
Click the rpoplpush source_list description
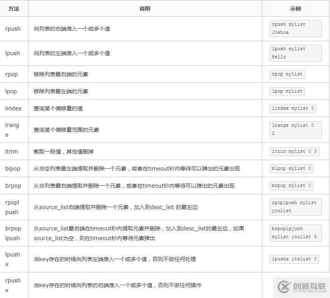[x=116, y=207]
